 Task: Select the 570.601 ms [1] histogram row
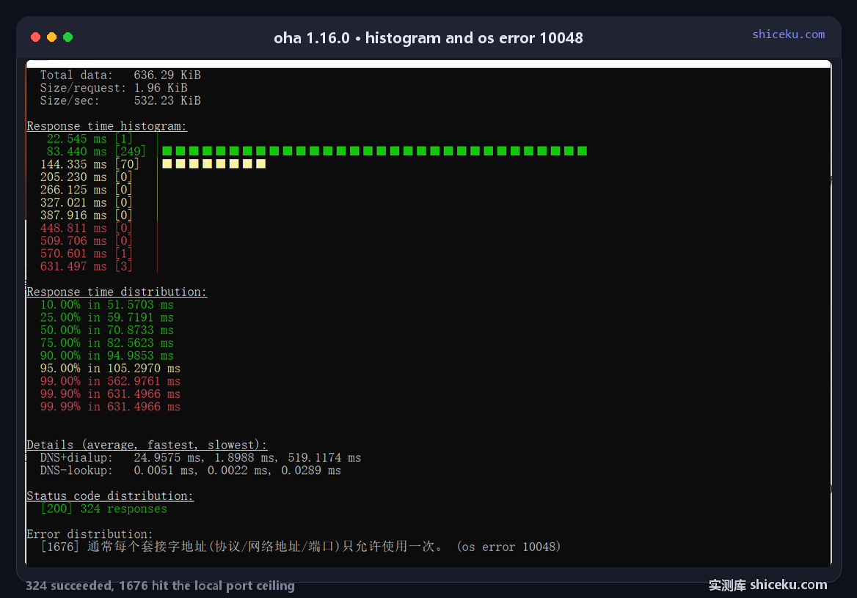click(x=86, y=254)
